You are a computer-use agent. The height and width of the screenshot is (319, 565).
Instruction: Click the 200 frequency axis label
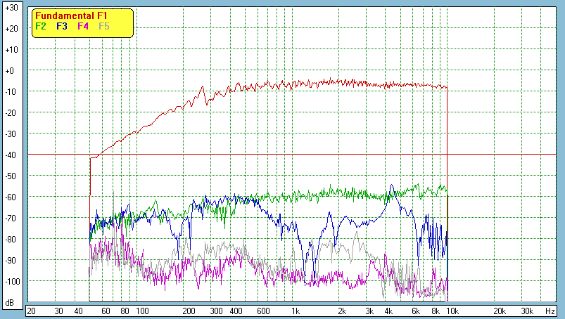(189, 311)
